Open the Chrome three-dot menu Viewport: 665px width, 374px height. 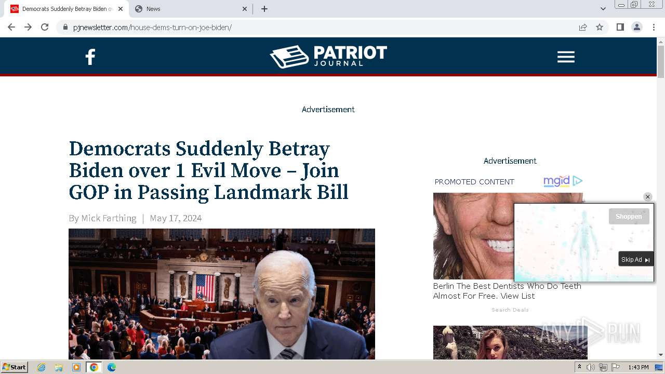tap(654, 27)
